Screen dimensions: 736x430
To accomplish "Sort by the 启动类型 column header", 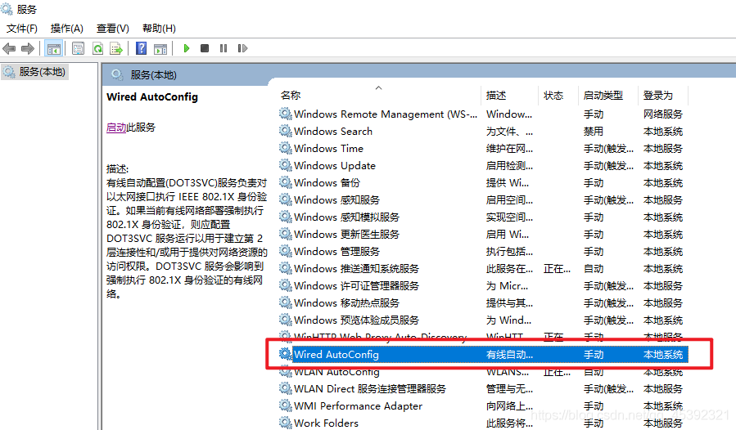I will pos(603,95).
